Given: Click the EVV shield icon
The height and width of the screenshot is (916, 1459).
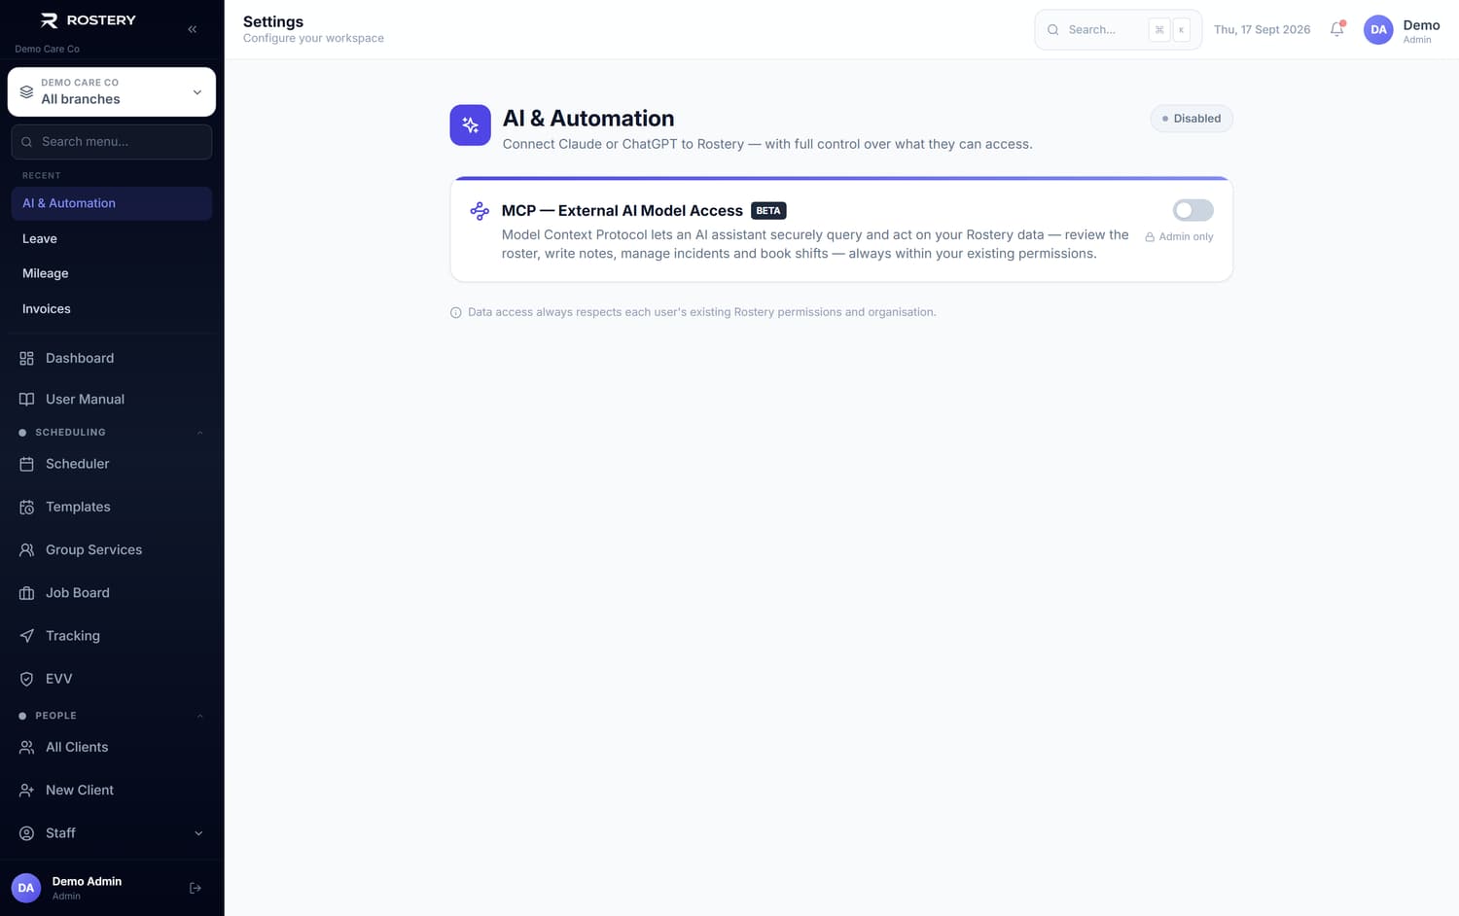Looking at the screenshot, I should point(26,679).
